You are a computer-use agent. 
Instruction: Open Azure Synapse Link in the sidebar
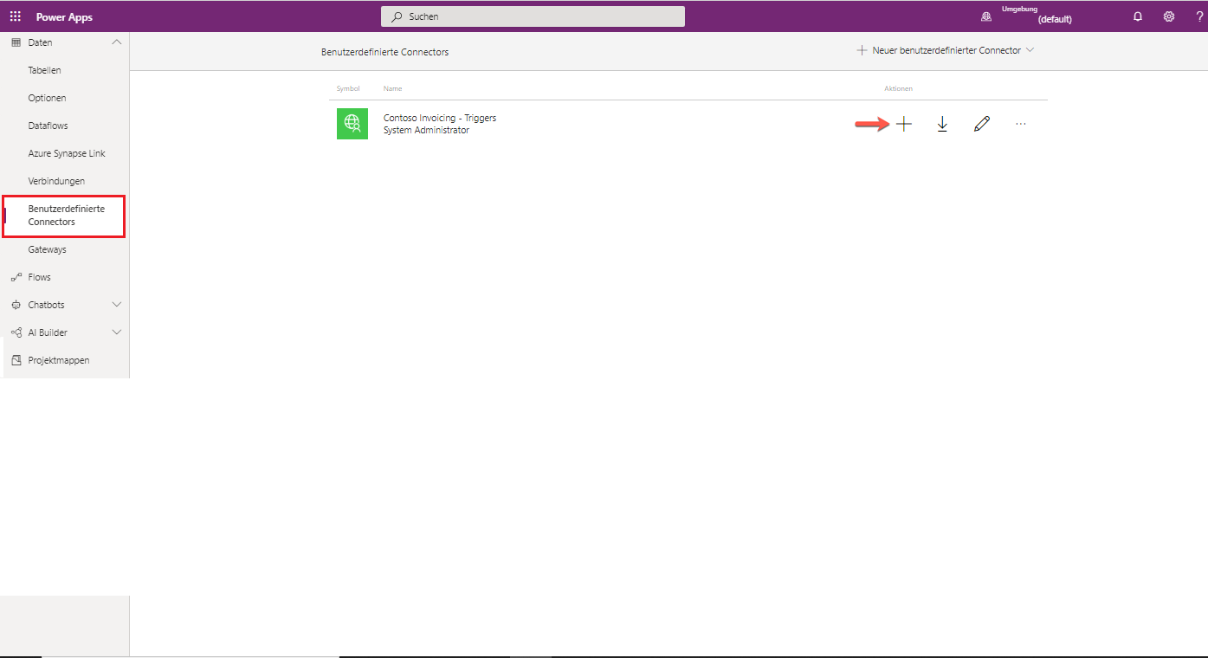(65, 153)
